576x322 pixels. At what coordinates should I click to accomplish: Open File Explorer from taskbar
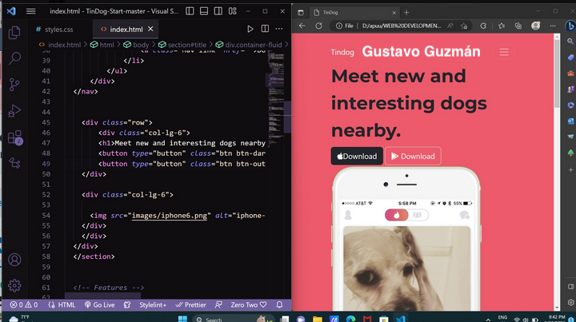[318, 319]
